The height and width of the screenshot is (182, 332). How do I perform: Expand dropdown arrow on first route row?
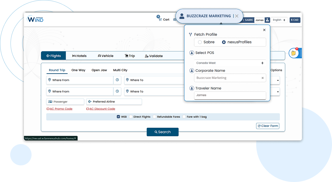278,80
